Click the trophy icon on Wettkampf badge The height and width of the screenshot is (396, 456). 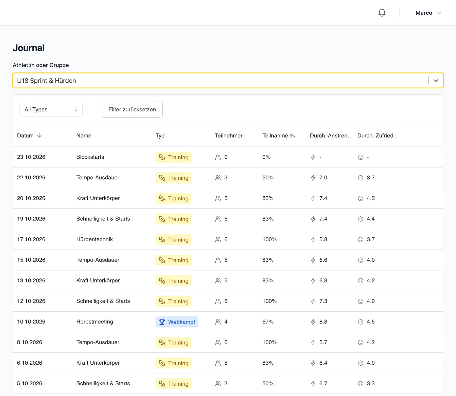click(162, 322)
